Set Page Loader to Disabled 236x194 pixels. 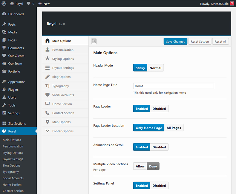[159, 109]
